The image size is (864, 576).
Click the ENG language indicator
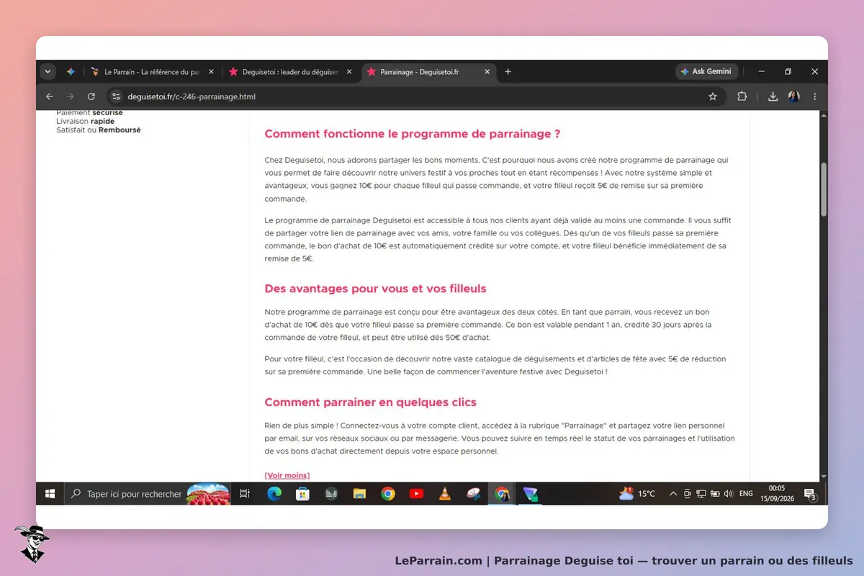(x=746, y=494)
